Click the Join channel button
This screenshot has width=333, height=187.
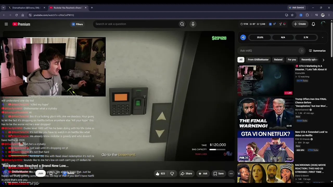point(41,173)
